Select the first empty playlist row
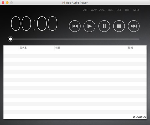The width and height of the screenshot is (150, 125). pyautogui.click(x=75, y=52)
